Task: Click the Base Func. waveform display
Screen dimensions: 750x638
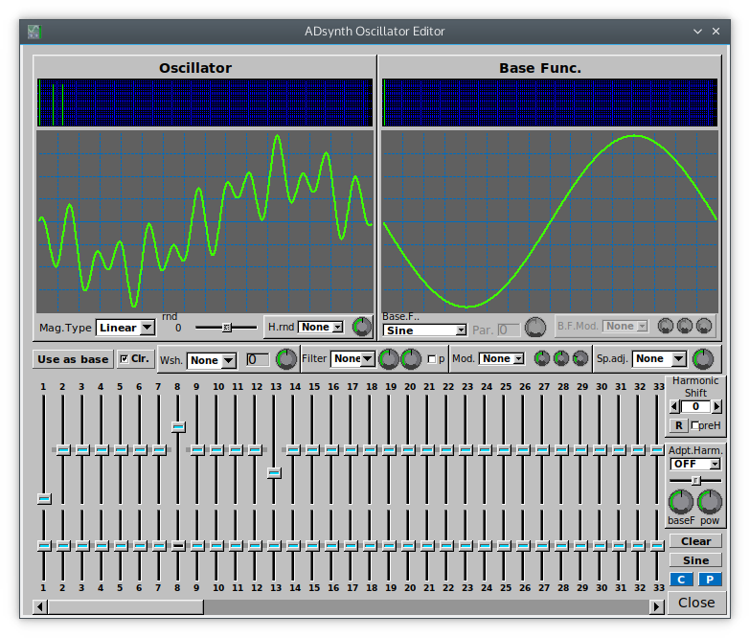Action: click(x=550, y=222)
